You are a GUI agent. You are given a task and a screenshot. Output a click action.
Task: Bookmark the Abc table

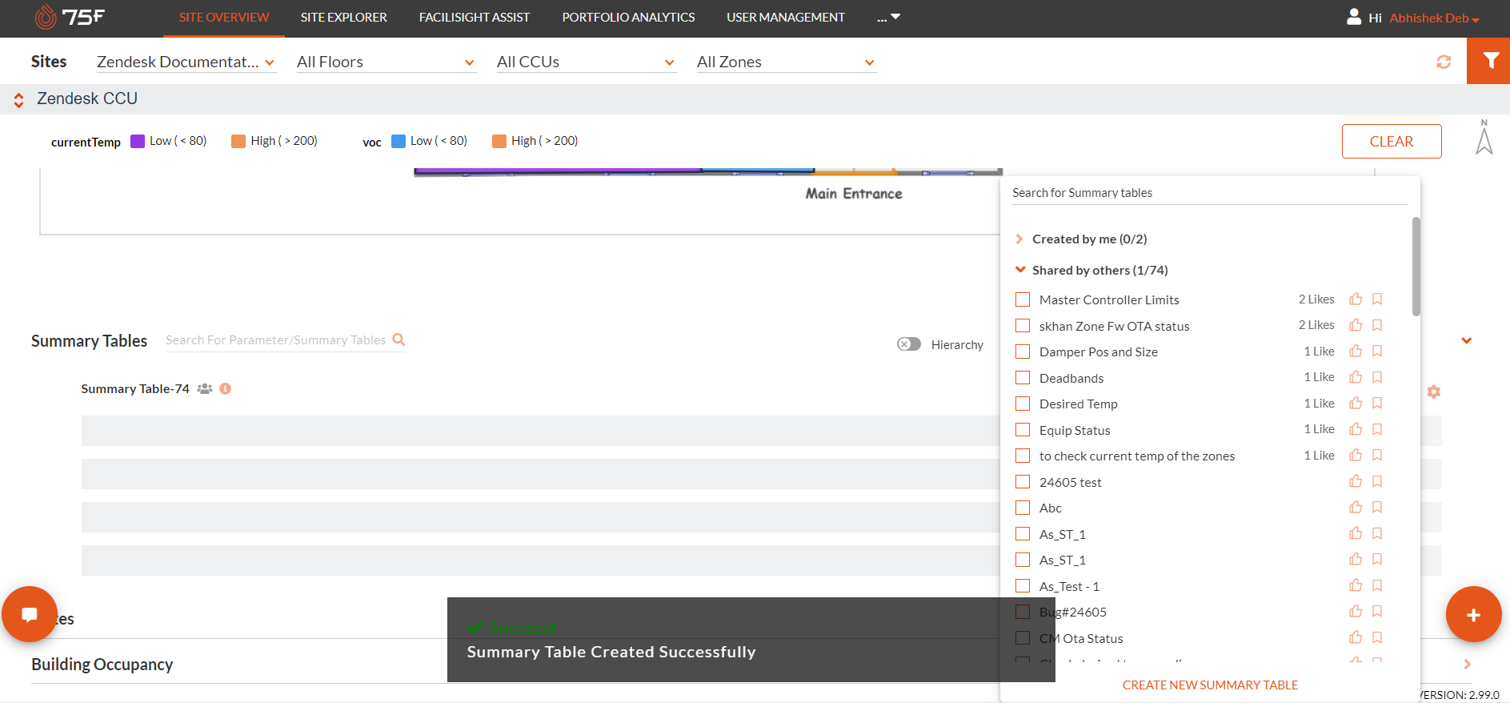(1377, 507)
